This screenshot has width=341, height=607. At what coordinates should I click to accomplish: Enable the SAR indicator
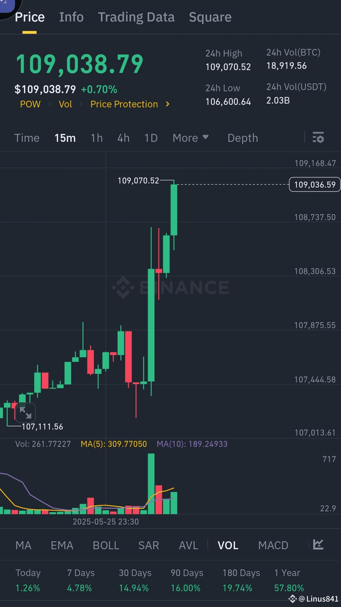(x=148, y=545)
